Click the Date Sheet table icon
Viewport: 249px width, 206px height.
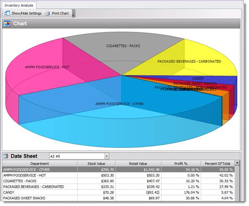tap(6, 156)
